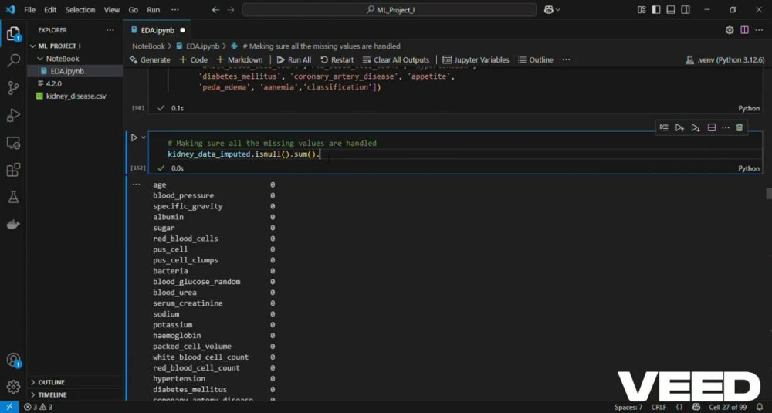Image resolution: width=772 pixels, height=413 pixels.
Task: Delete the cell with trash icon
Action: point(740,127)
